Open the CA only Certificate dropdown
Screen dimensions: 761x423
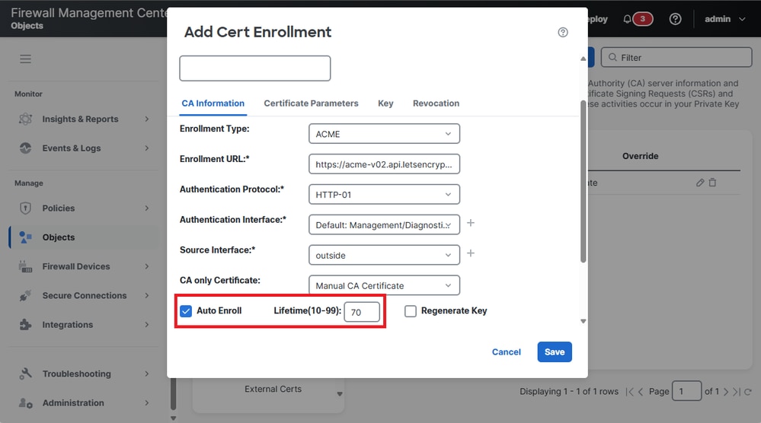coord(384,286)
